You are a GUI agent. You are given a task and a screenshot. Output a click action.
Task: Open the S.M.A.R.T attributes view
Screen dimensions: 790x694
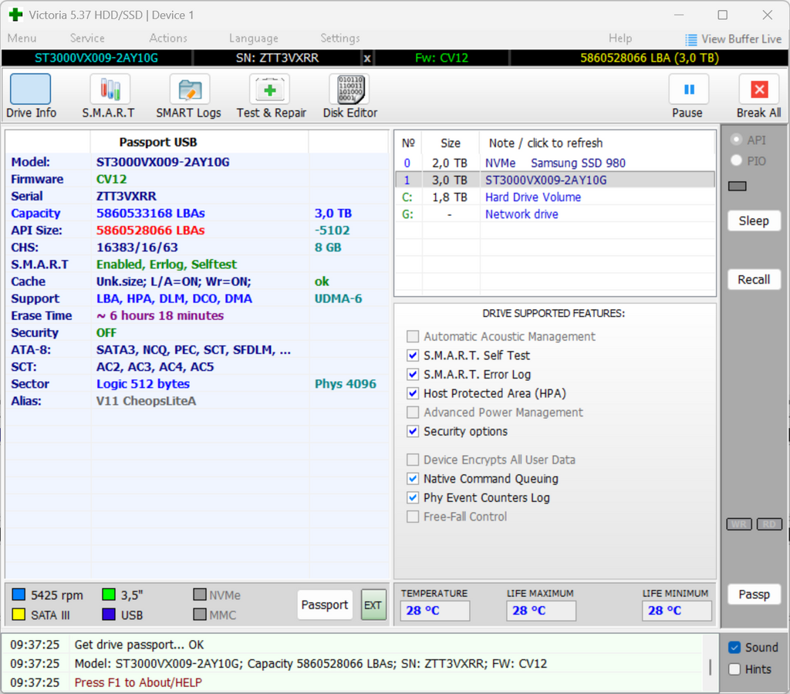(x=110, y=96)
